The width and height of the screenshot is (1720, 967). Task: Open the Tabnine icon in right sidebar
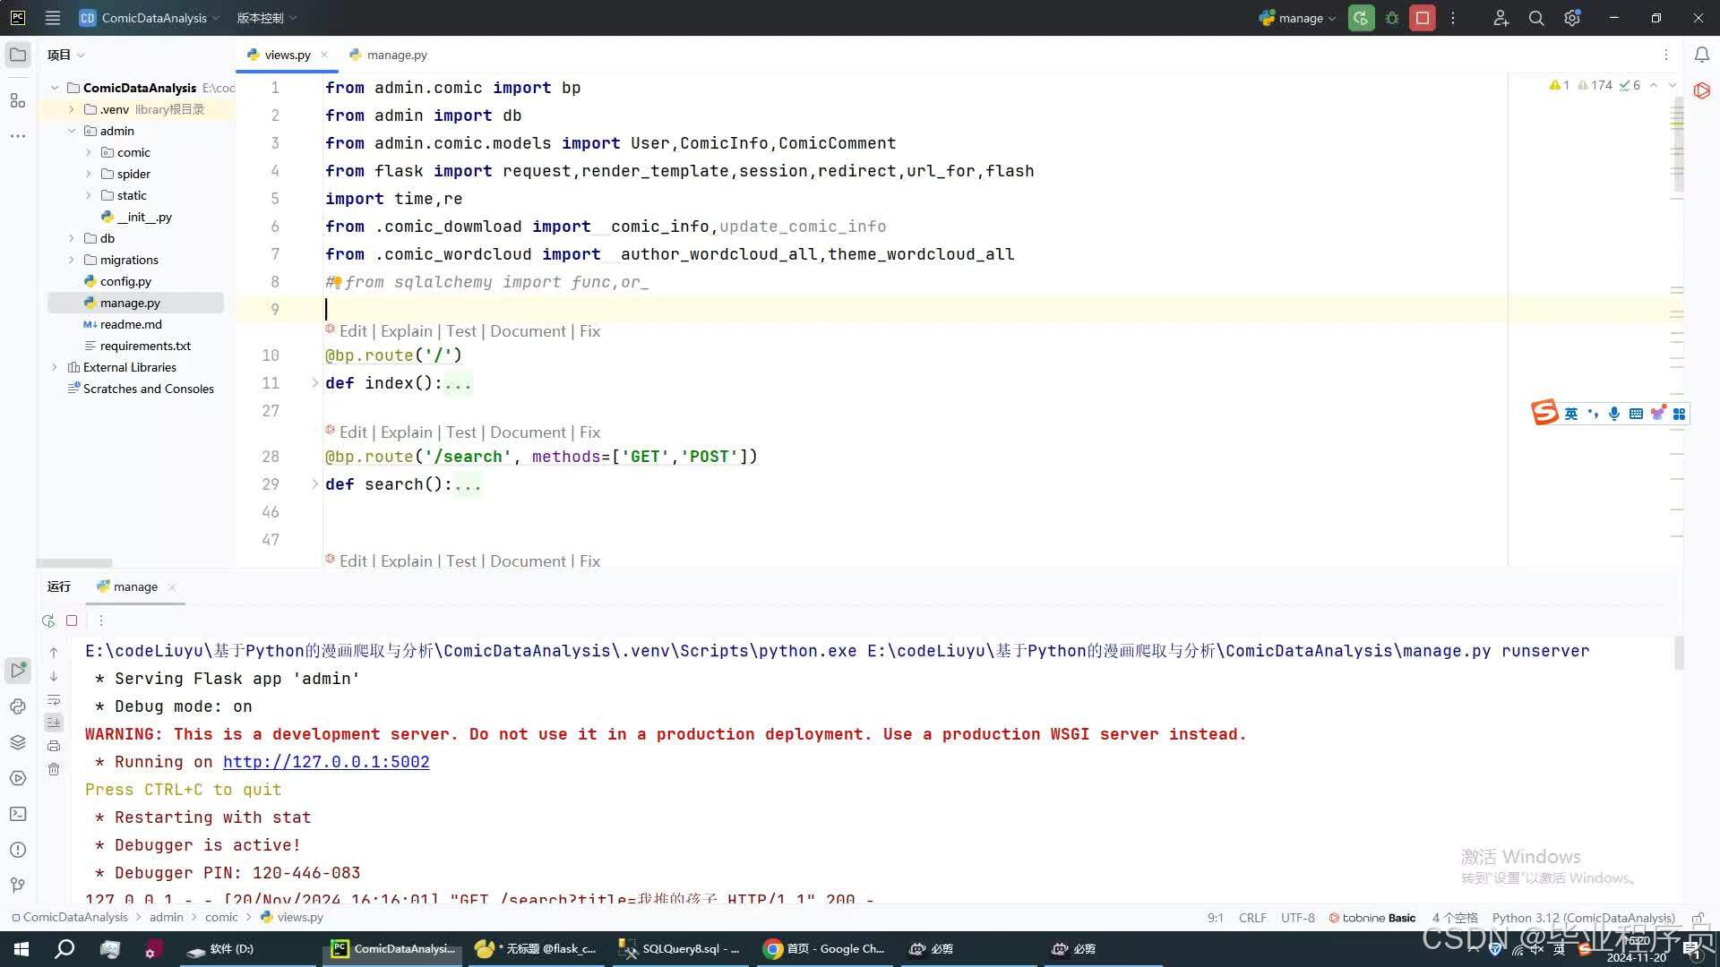point(1702,90)
